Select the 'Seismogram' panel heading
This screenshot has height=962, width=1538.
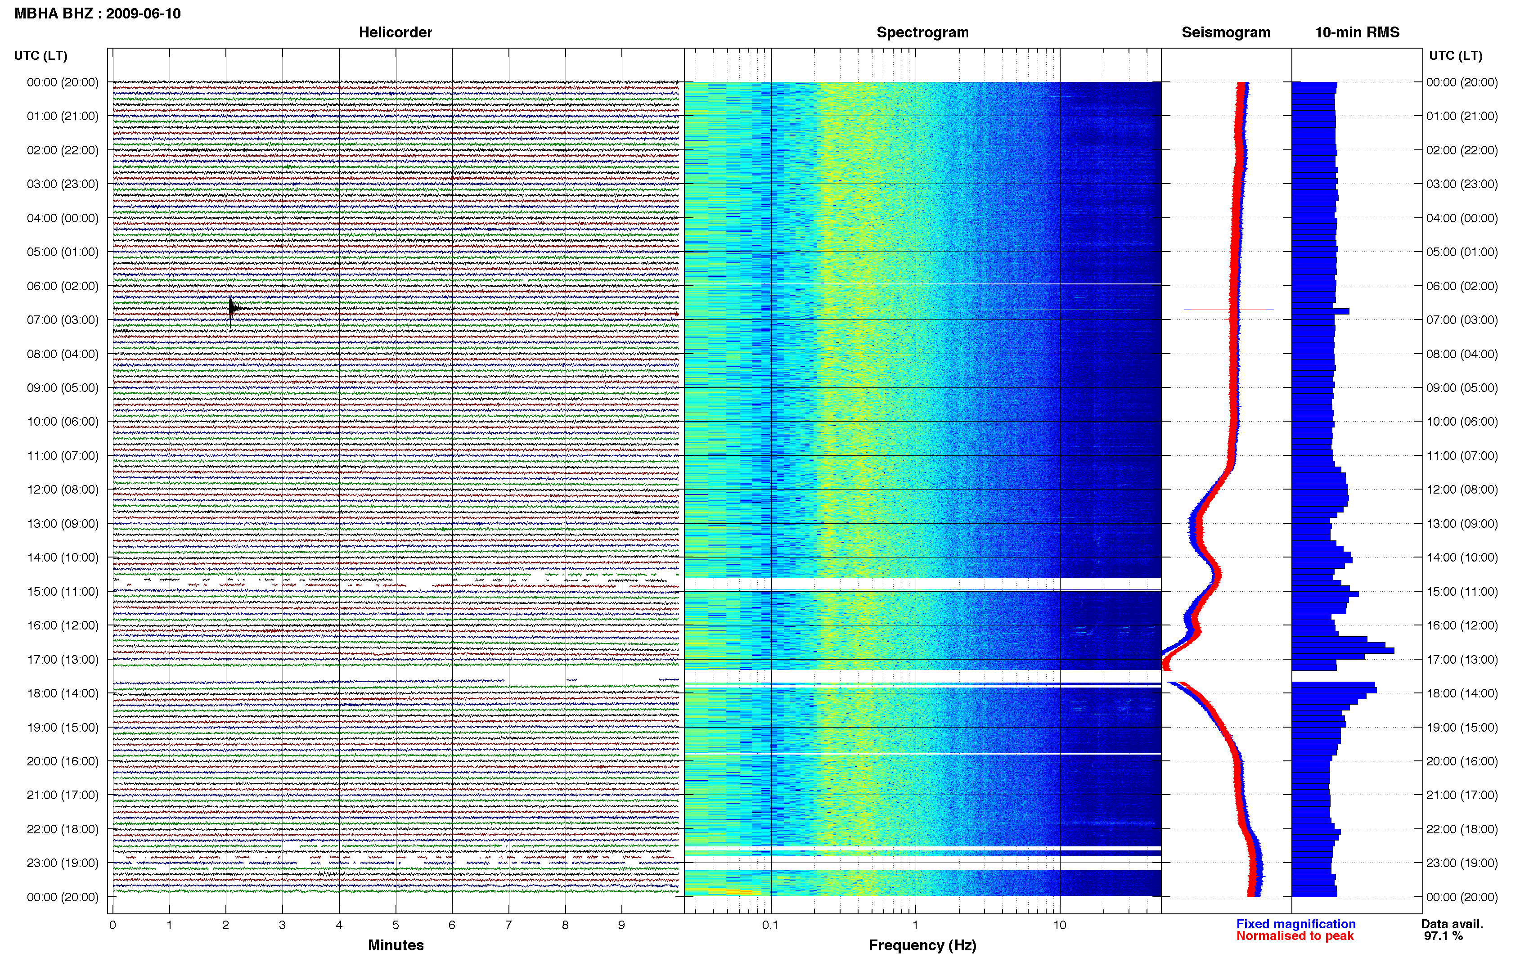tap(1226, 32)
